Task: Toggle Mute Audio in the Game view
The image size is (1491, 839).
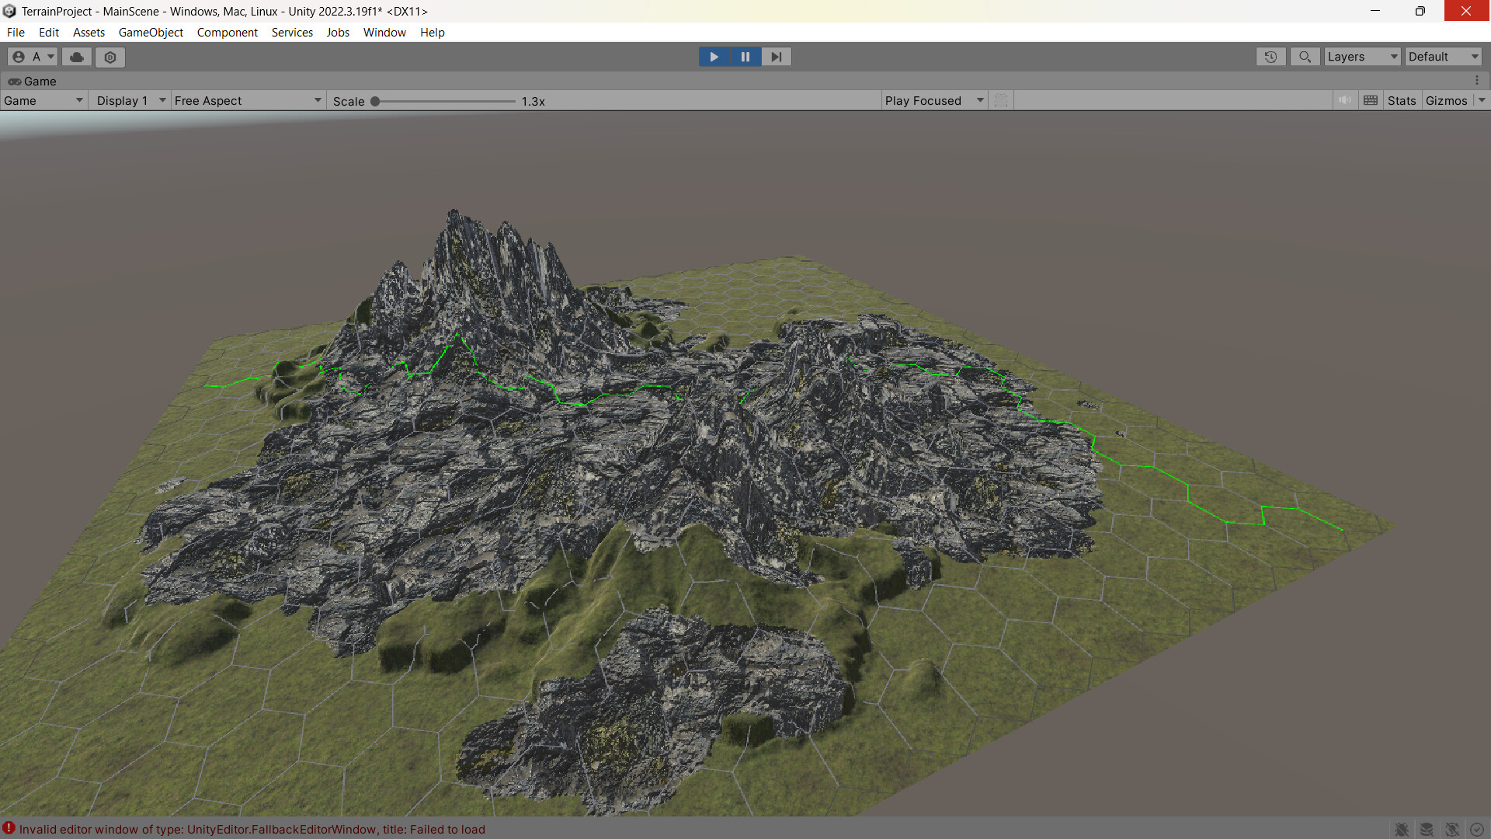Action: click(1346, 99)
